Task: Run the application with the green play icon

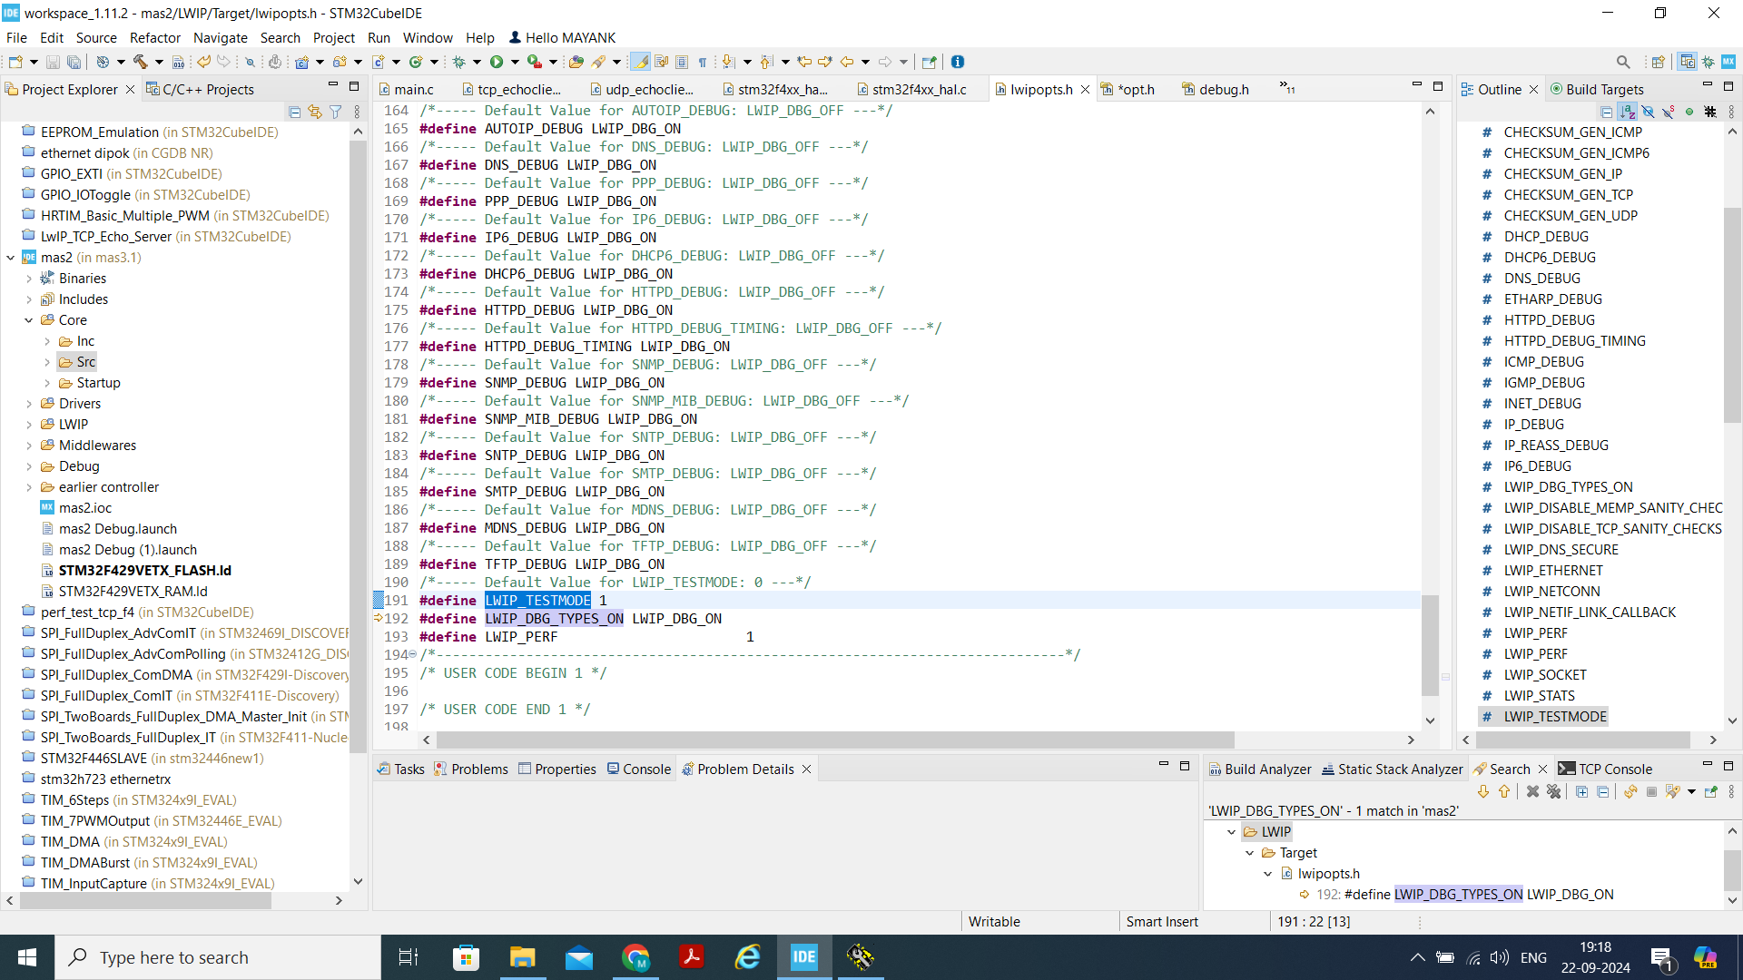Action: coord(497,62)
